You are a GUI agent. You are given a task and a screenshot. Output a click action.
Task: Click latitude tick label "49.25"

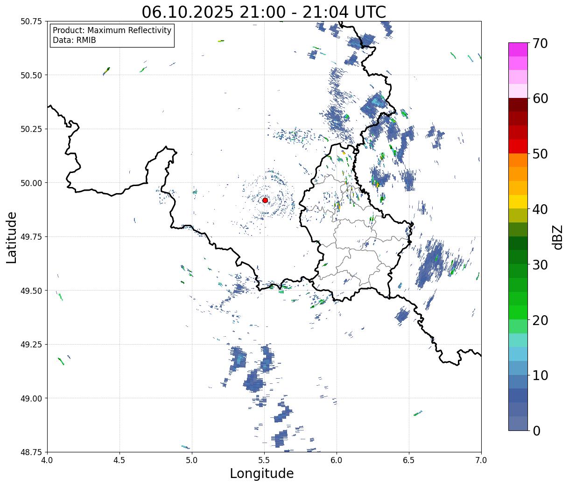point(31,345)
